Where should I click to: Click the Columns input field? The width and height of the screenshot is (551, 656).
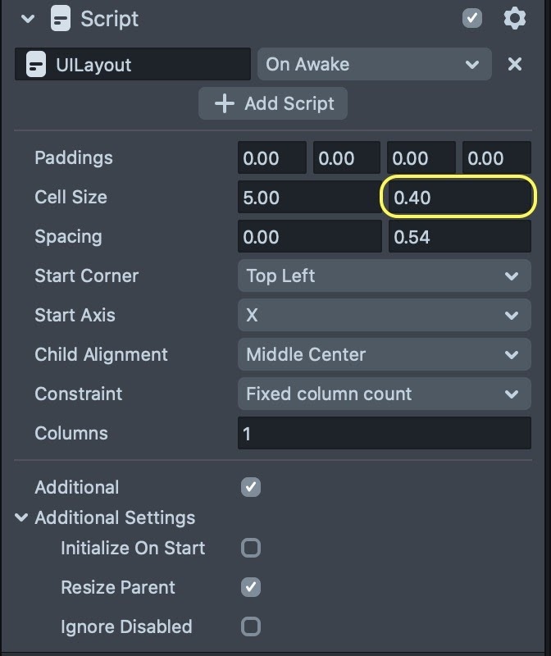(384, 433)
